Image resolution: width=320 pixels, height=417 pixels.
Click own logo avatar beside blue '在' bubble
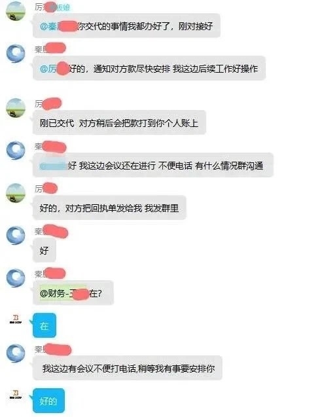[16, 319]
